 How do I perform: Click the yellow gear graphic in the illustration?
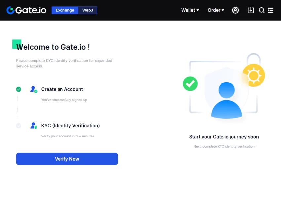[x=254, y=76]
